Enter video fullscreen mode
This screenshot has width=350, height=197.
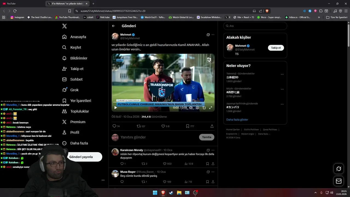coord(211,108)
